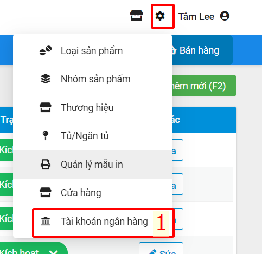
Task: Click the Tâm Lee user name
Action: pos(196,17)
